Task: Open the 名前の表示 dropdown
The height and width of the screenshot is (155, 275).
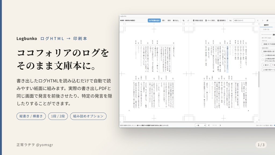Action: [x=268, y=51]
